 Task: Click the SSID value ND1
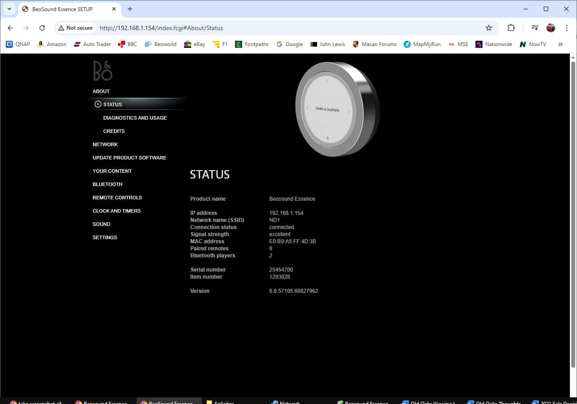pyautogui.click(x=275, y=220)
